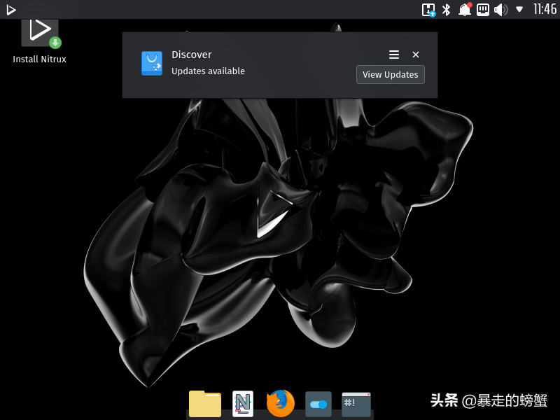Click the network status icon in system tray
This screenshot has height=420, width=560.
482,10
